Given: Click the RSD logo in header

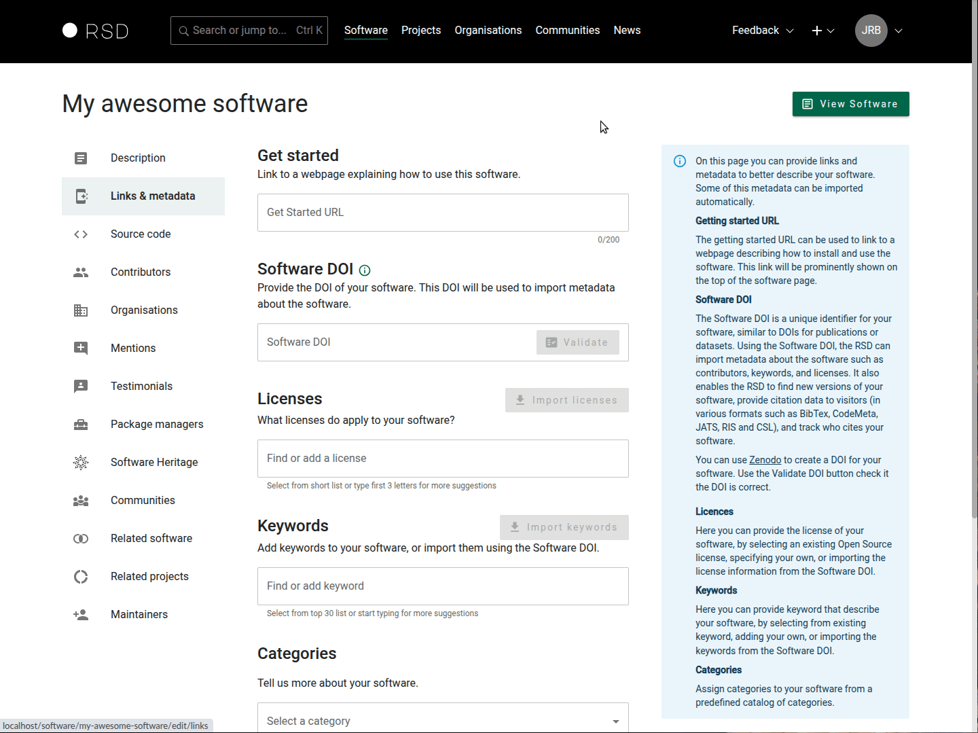Looking at the screenshot, I should [x=95, y=31].
